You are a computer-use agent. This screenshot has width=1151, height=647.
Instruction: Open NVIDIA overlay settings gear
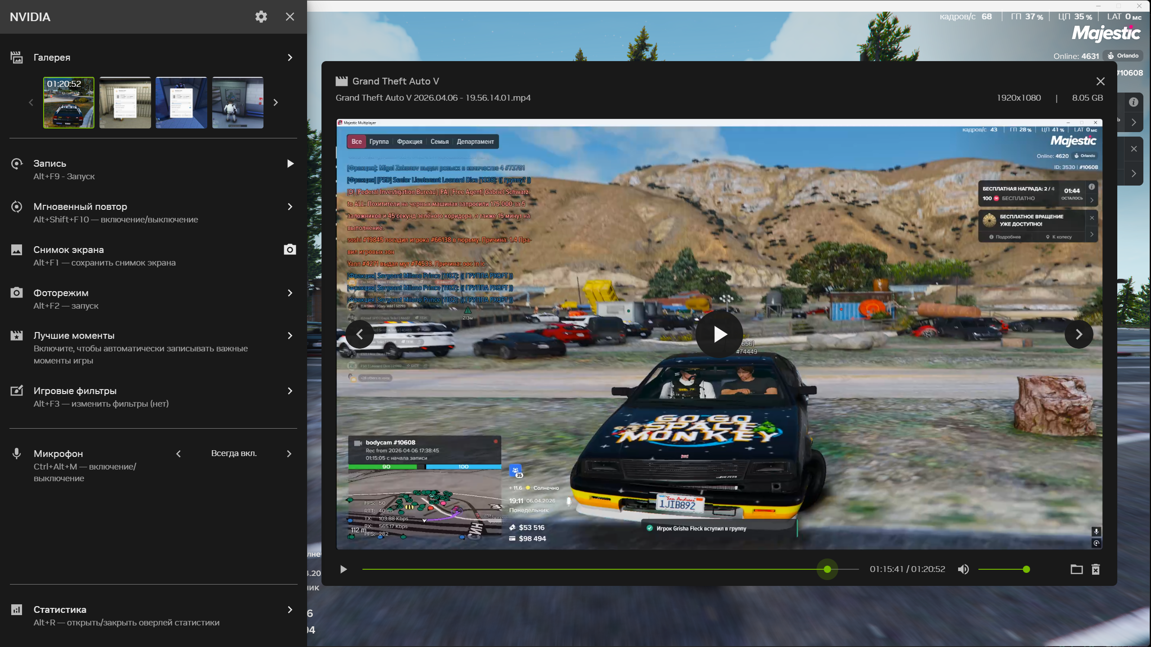coord(261,17)
